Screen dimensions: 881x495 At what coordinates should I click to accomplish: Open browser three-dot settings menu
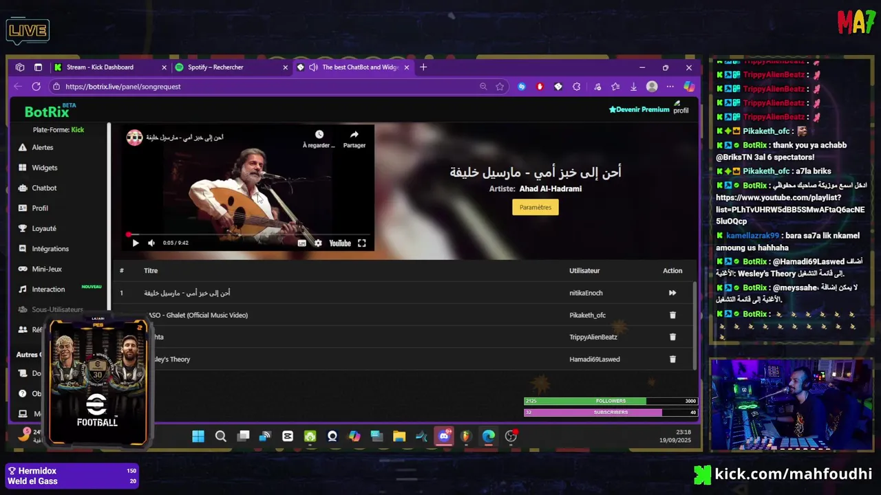[x=670, y=87]
